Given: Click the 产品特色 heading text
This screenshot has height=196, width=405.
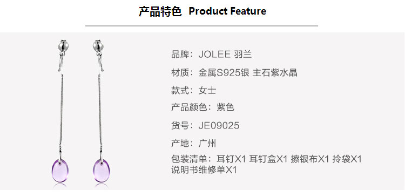Looking at the screenshot, I should [160, 11].
